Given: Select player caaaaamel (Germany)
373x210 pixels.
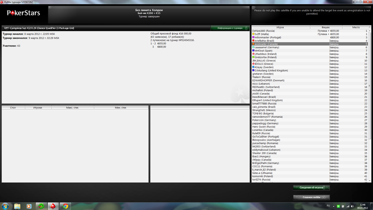Looking at the screenshot, I should click(310, 47).
